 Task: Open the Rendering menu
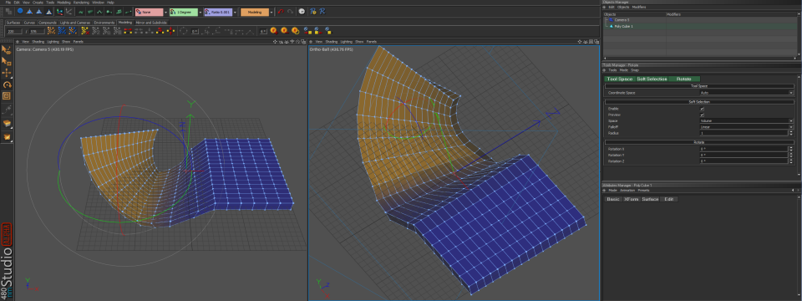click(x=81, y=3)
